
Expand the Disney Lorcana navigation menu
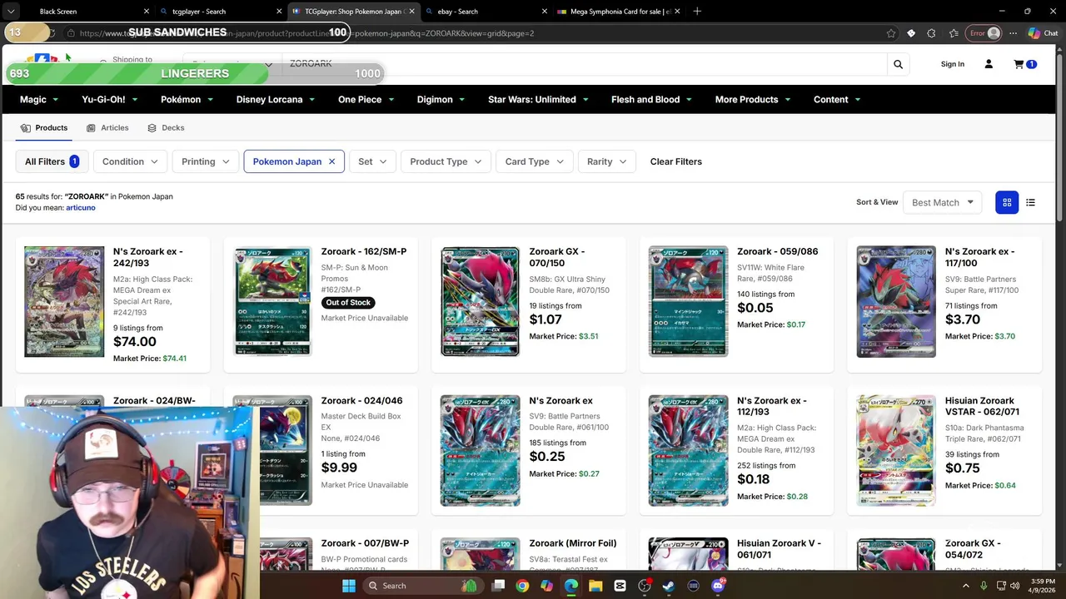(x=276, y=99)
